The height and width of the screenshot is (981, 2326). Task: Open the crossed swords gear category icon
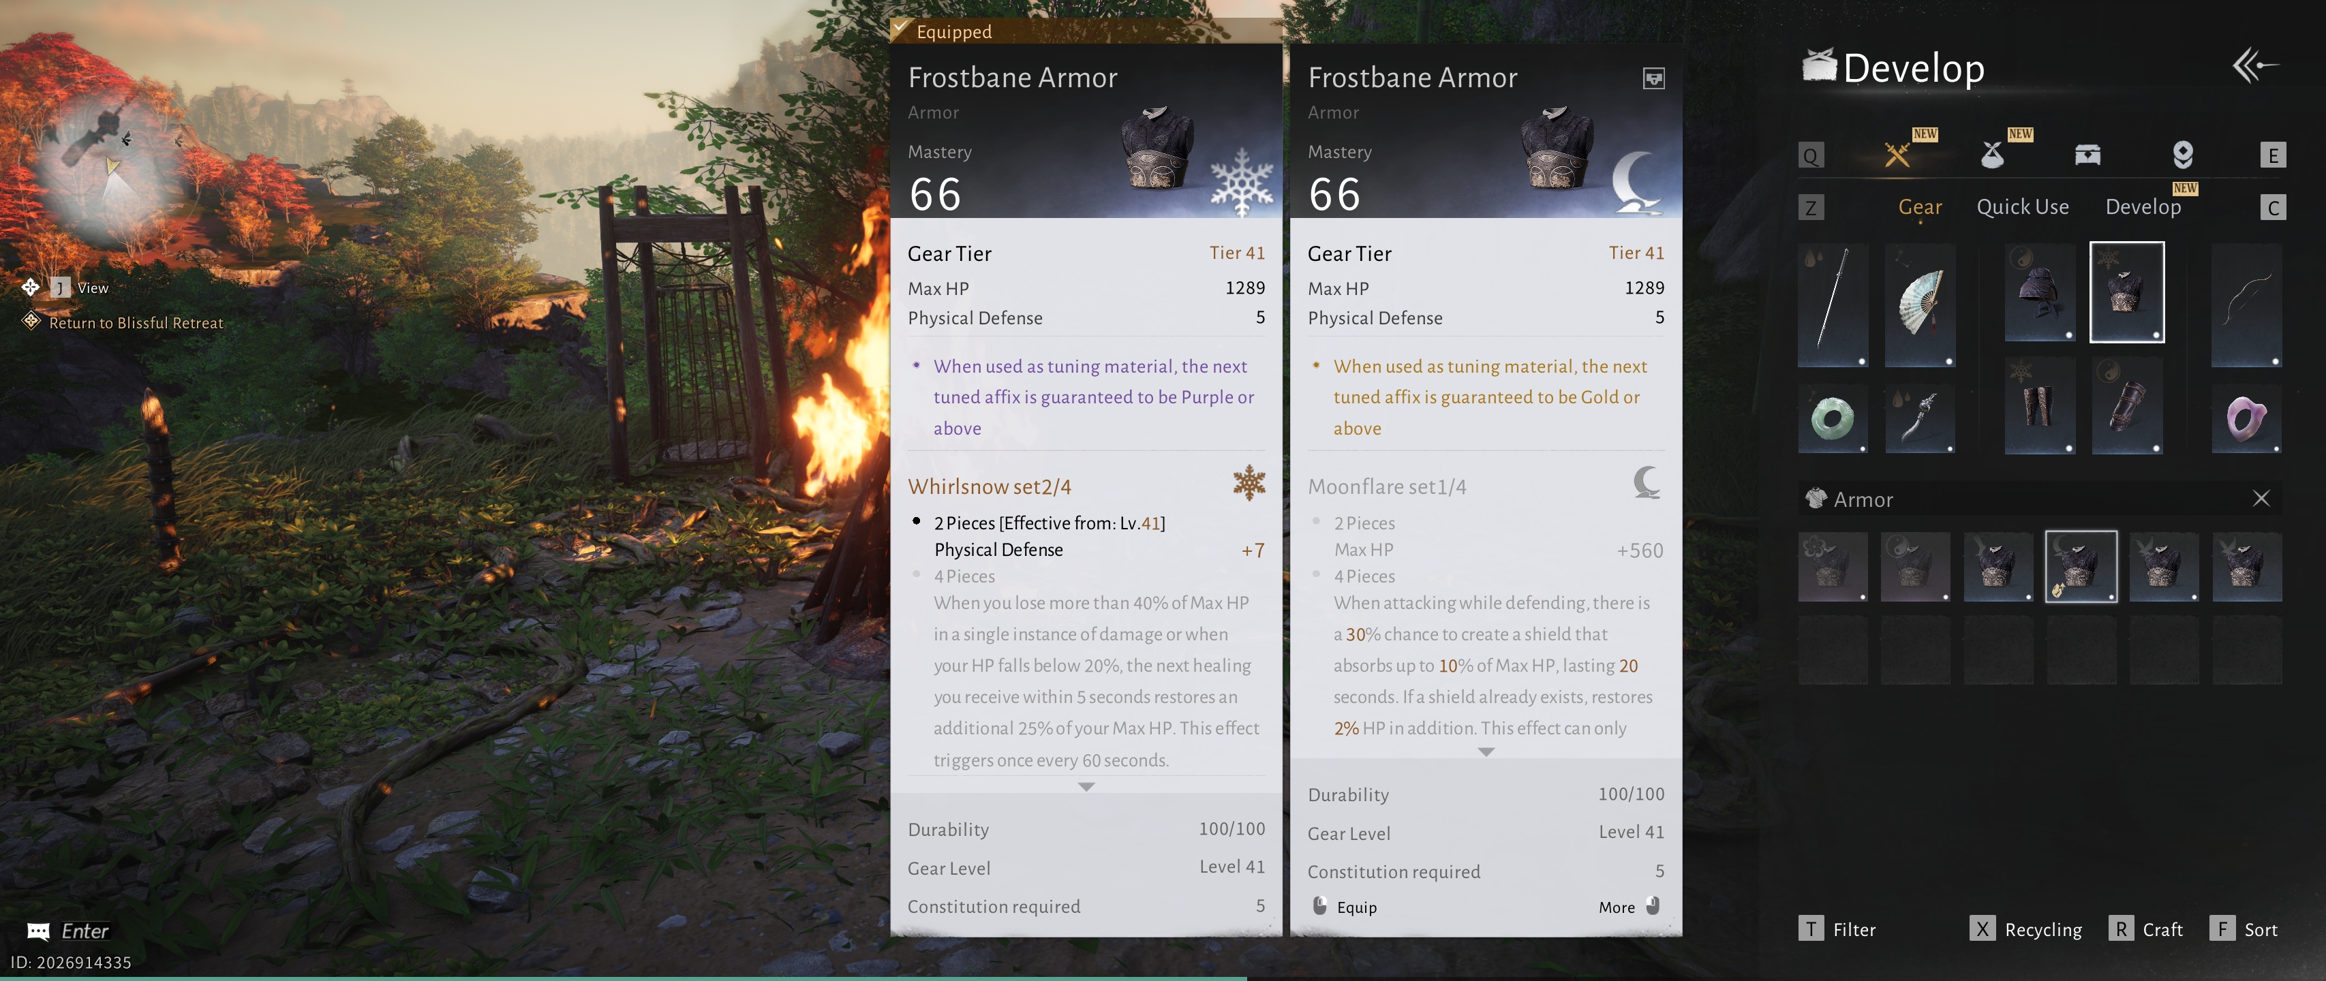click(x=1897, y=155)
